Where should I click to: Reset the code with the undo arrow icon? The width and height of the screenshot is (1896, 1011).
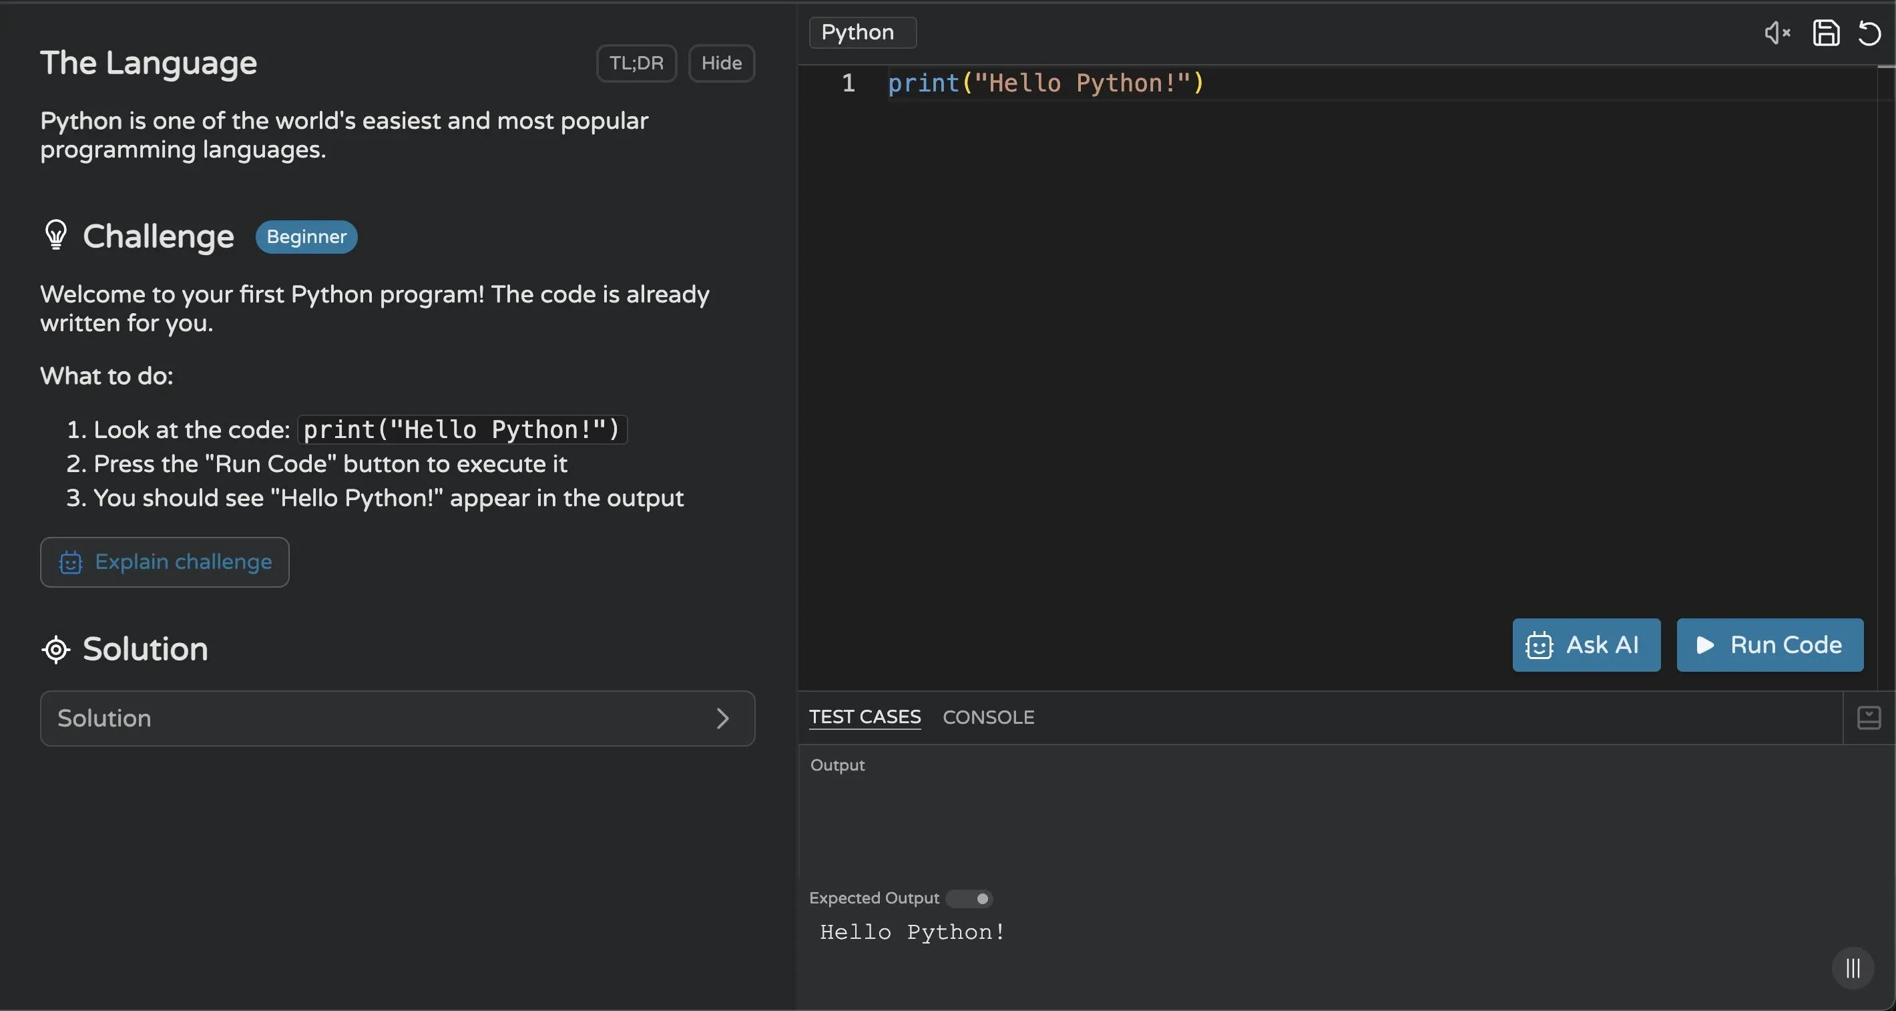[1869, 33]
